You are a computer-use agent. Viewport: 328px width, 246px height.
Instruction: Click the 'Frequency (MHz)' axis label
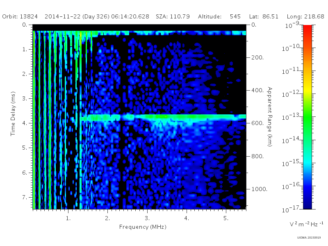pyautogui.click(x=143, y=227)
